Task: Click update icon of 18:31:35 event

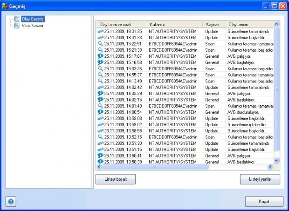Action: point(100,31)
